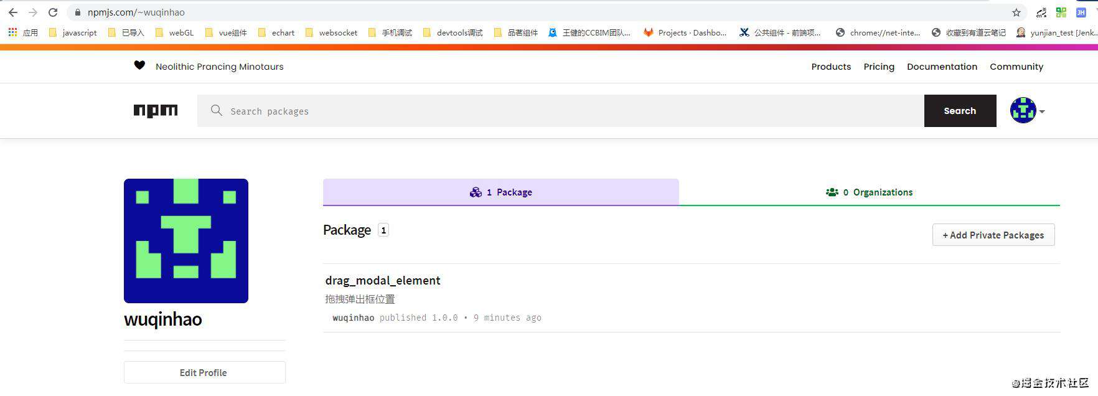The width and height of the screenshot is (1098, 396).
Task: Click the lock icon in address bar
Action: (x=78, y=12)
